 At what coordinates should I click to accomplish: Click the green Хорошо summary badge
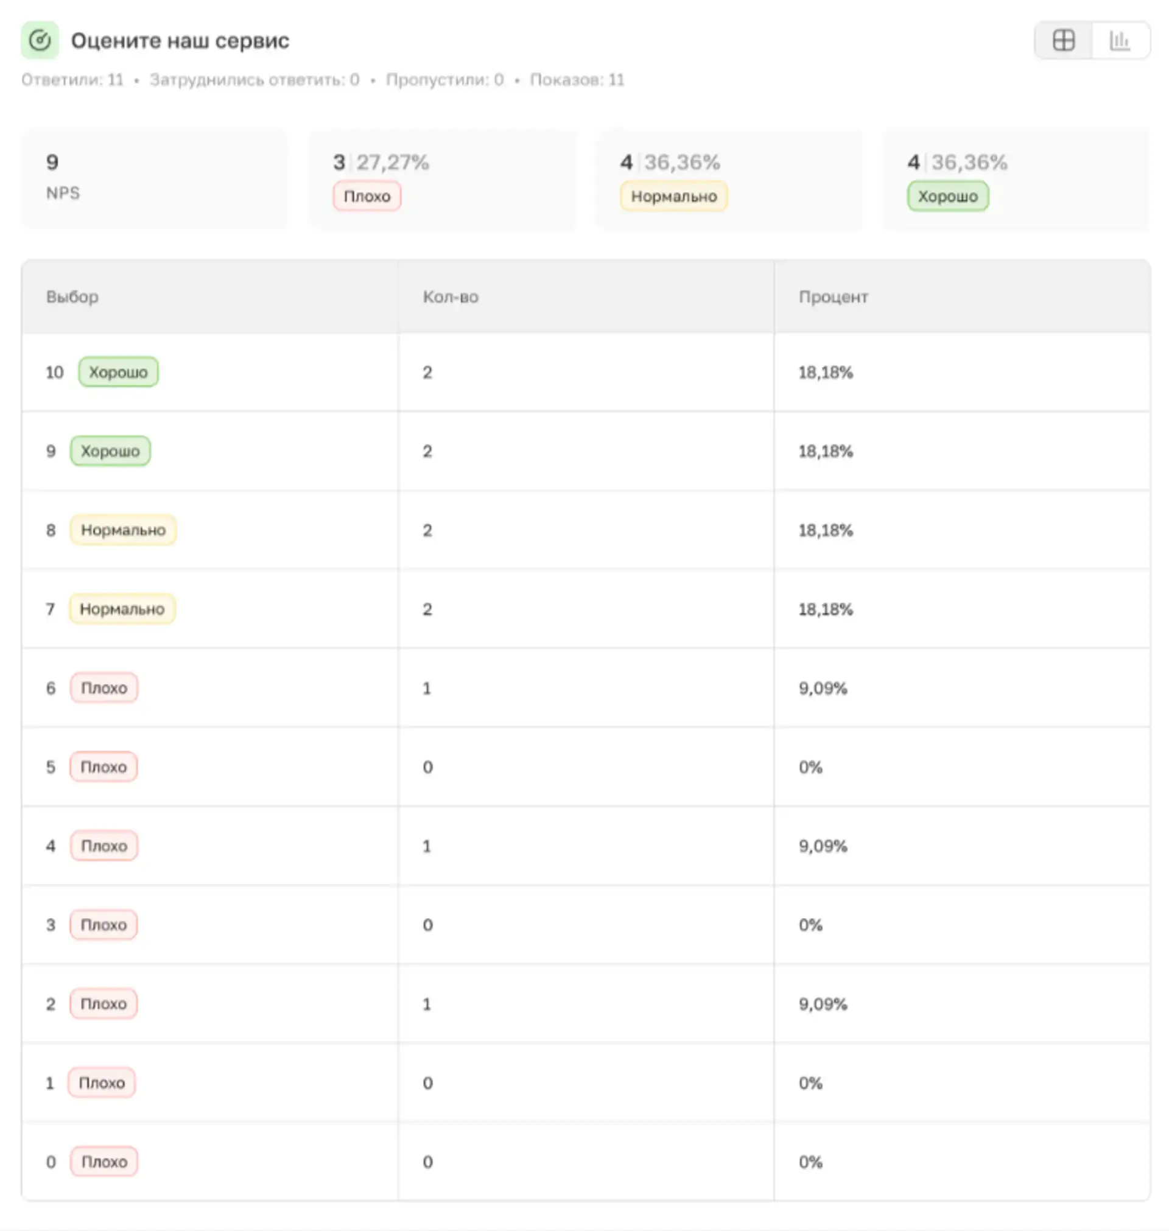tap(947, 196)
